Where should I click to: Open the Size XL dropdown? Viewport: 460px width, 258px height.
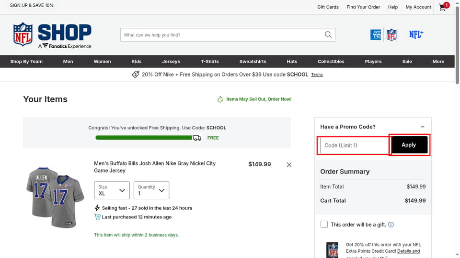112,190
